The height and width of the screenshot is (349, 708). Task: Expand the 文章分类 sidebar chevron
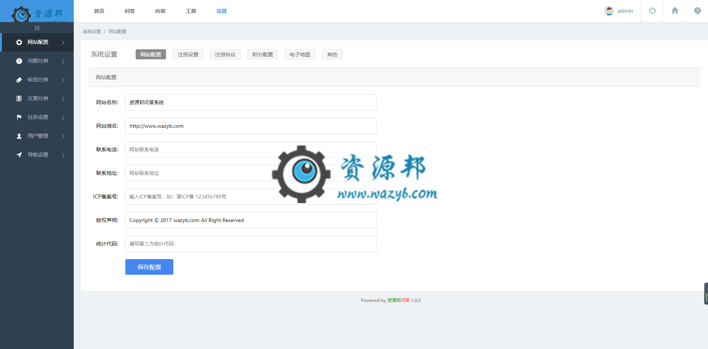[63, 99]
